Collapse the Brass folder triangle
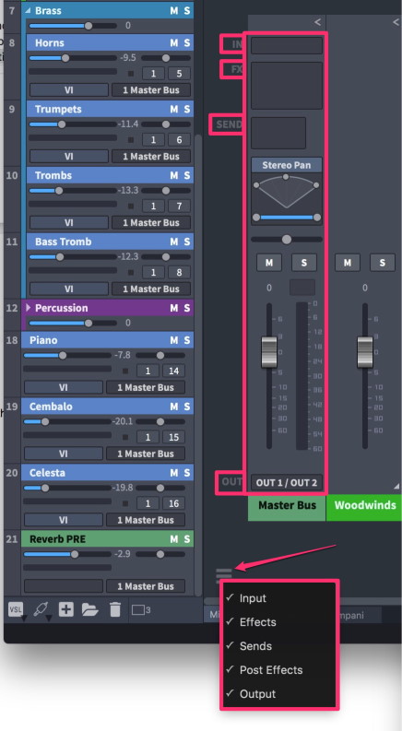Screen dimensions: 402x731 [28, 10]
